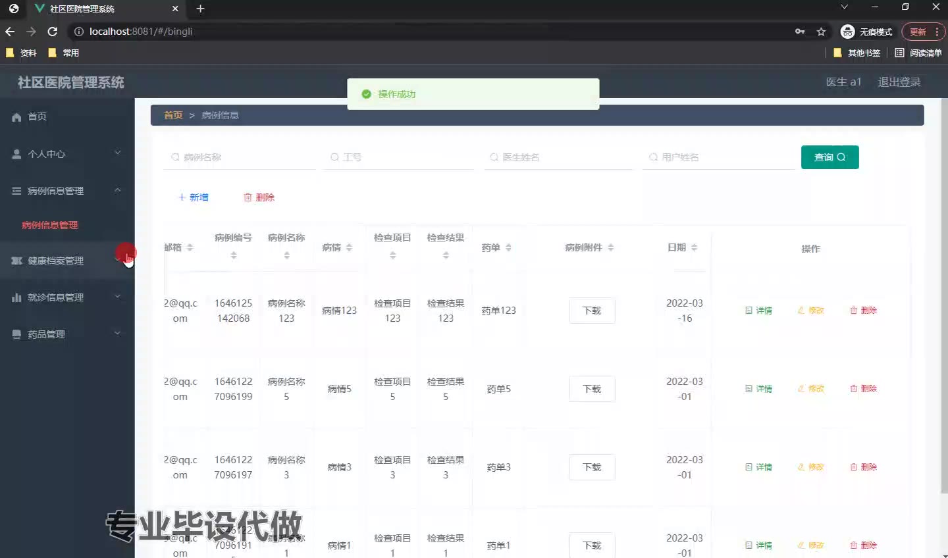The width and height of the screenshot is (948, 558).
Task: Expand the 个人中心 sidebar menu
Action: [x=118, y=153]
